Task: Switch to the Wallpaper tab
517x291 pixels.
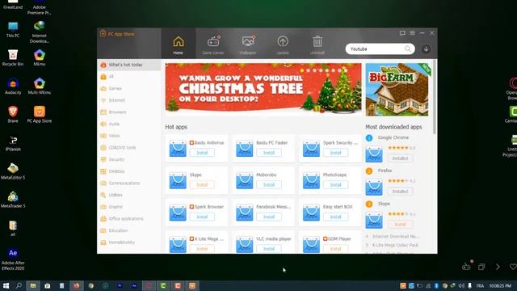Action: pyautogui.click(x=248, y=44)
